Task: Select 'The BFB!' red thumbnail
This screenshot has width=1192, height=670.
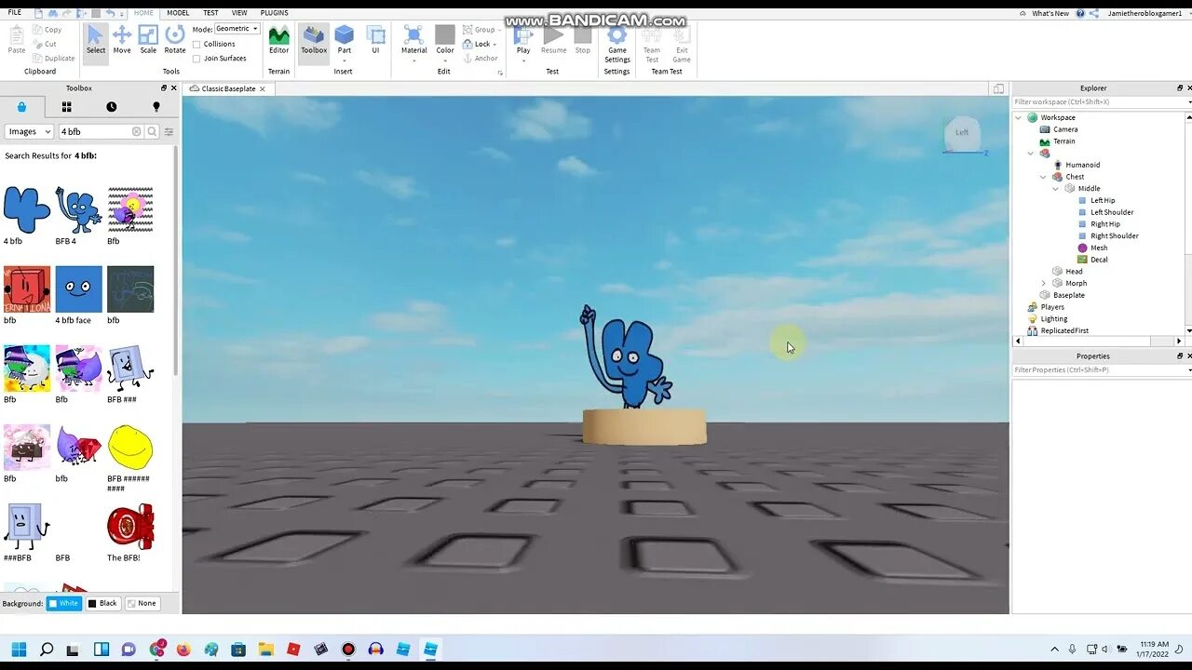Action: tap(130, 527)
